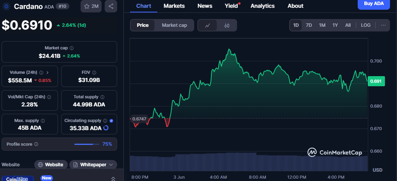Set chart range to 1M
This screenshot has height=181, width=397.
pyautogui.click(x=322, y=25)
